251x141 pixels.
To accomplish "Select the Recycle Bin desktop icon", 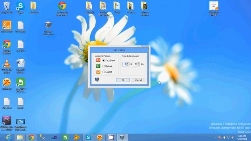I will tap(7, 7).
